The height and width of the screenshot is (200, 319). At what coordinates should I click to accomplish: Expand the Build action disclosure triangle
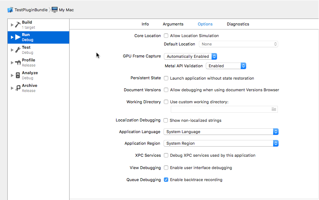[12, 25]
